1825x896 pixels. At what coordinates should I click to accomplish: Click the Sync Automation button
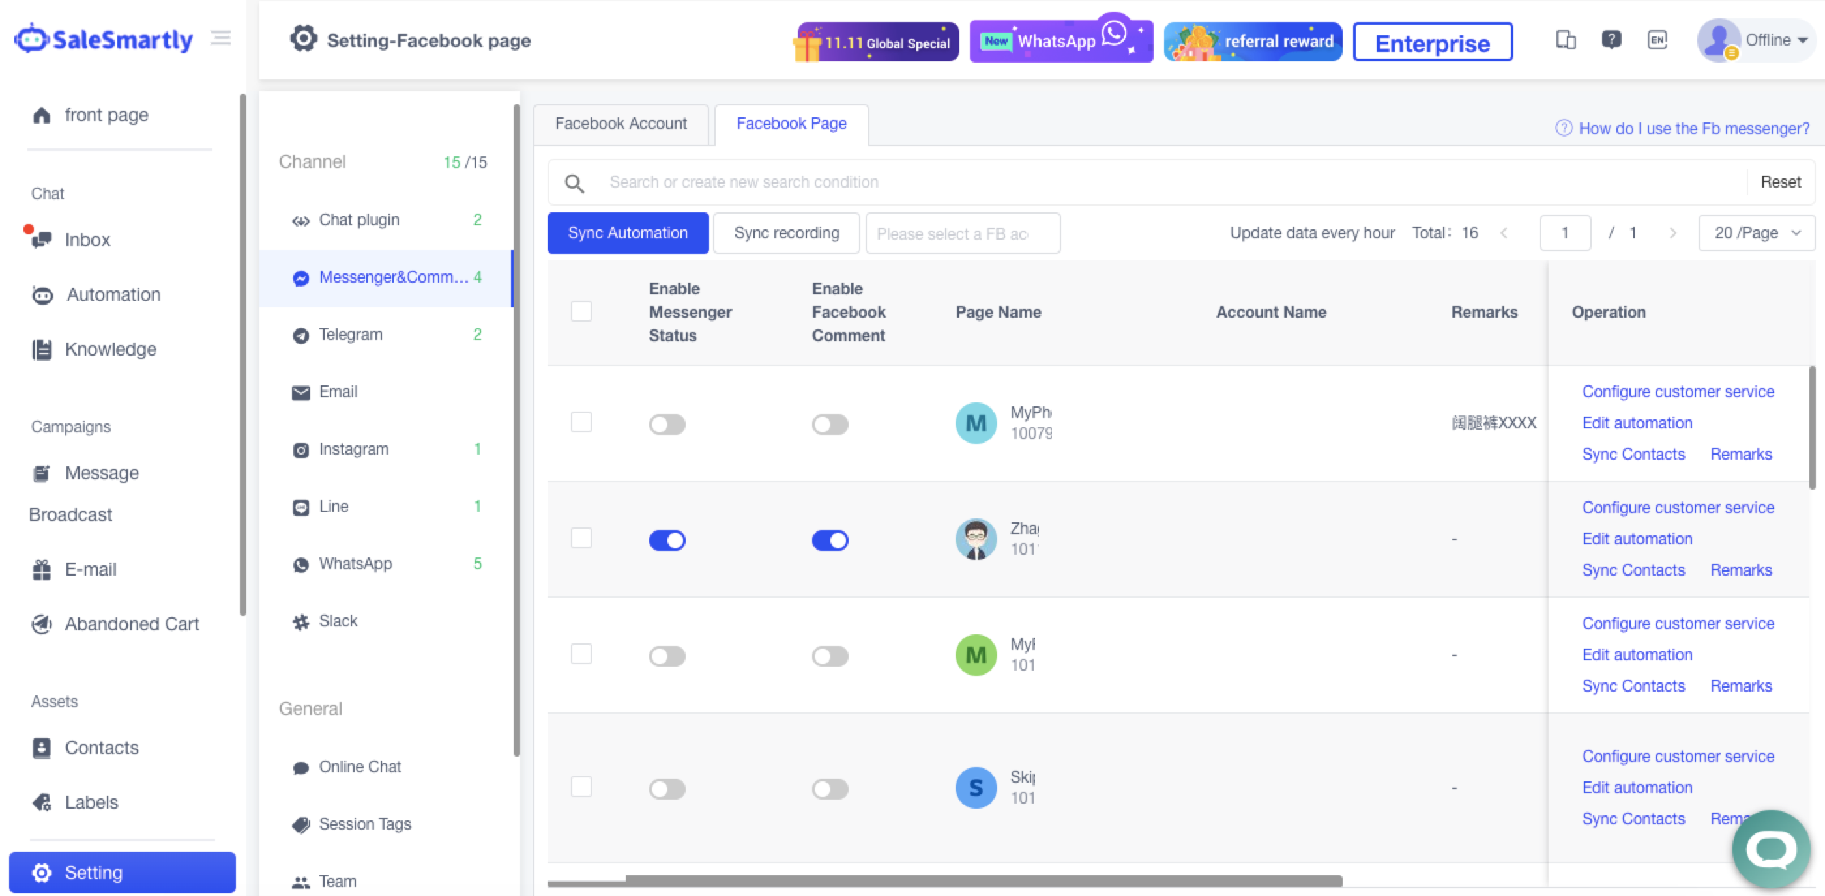pyautogui.click(x=627, y=233)
